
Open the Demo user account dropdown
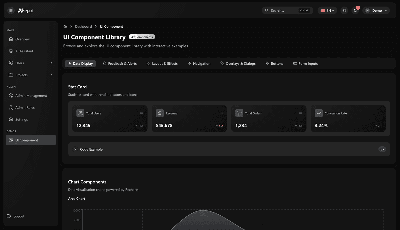point(376,10)
